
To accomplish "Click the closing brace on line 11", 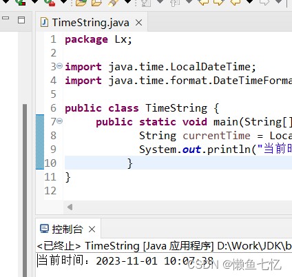I will coord(67,177).
